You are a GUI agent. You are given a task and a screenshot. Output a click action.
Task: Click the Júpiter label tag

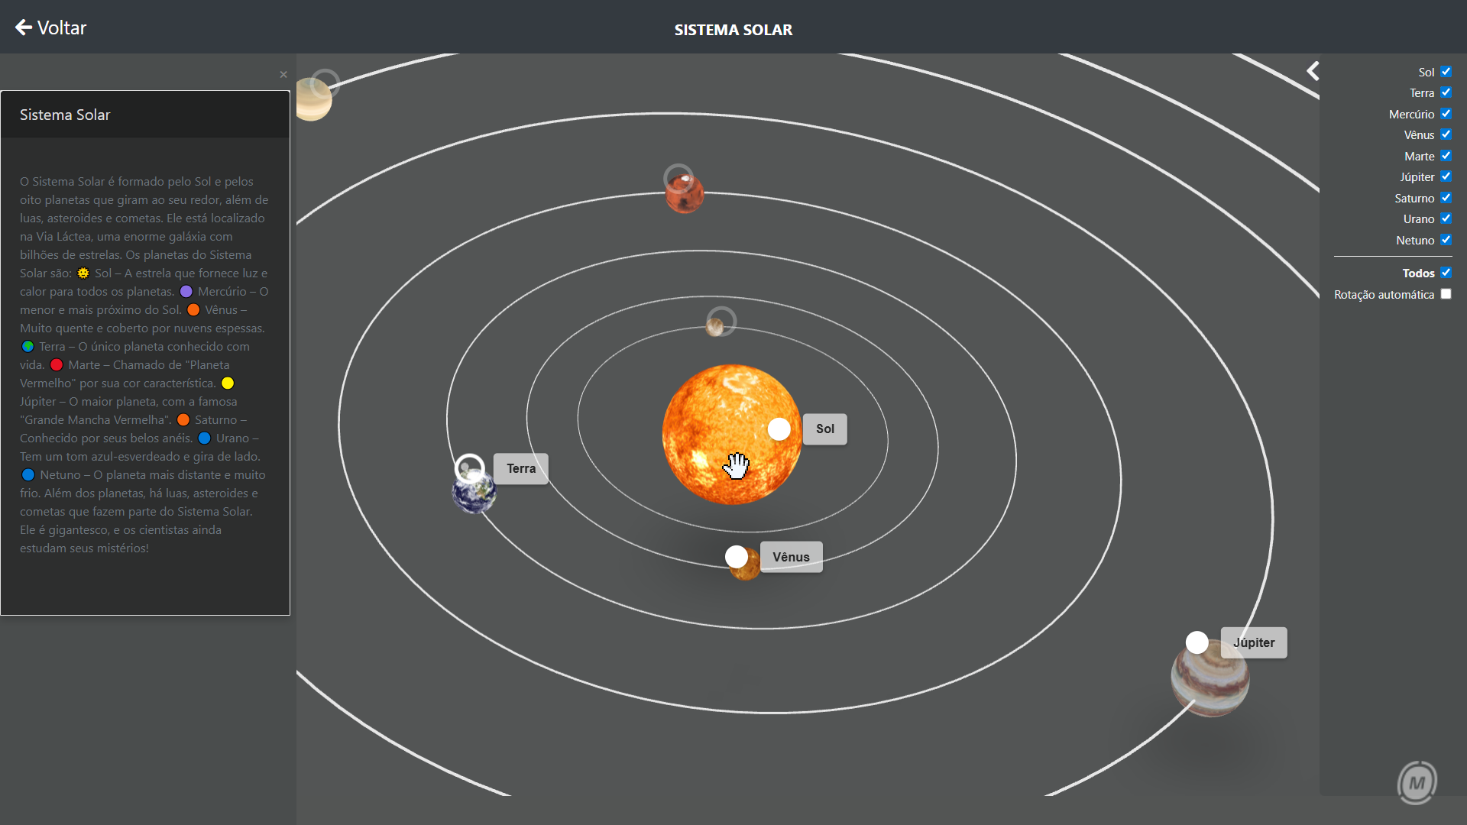point(1254,642)
